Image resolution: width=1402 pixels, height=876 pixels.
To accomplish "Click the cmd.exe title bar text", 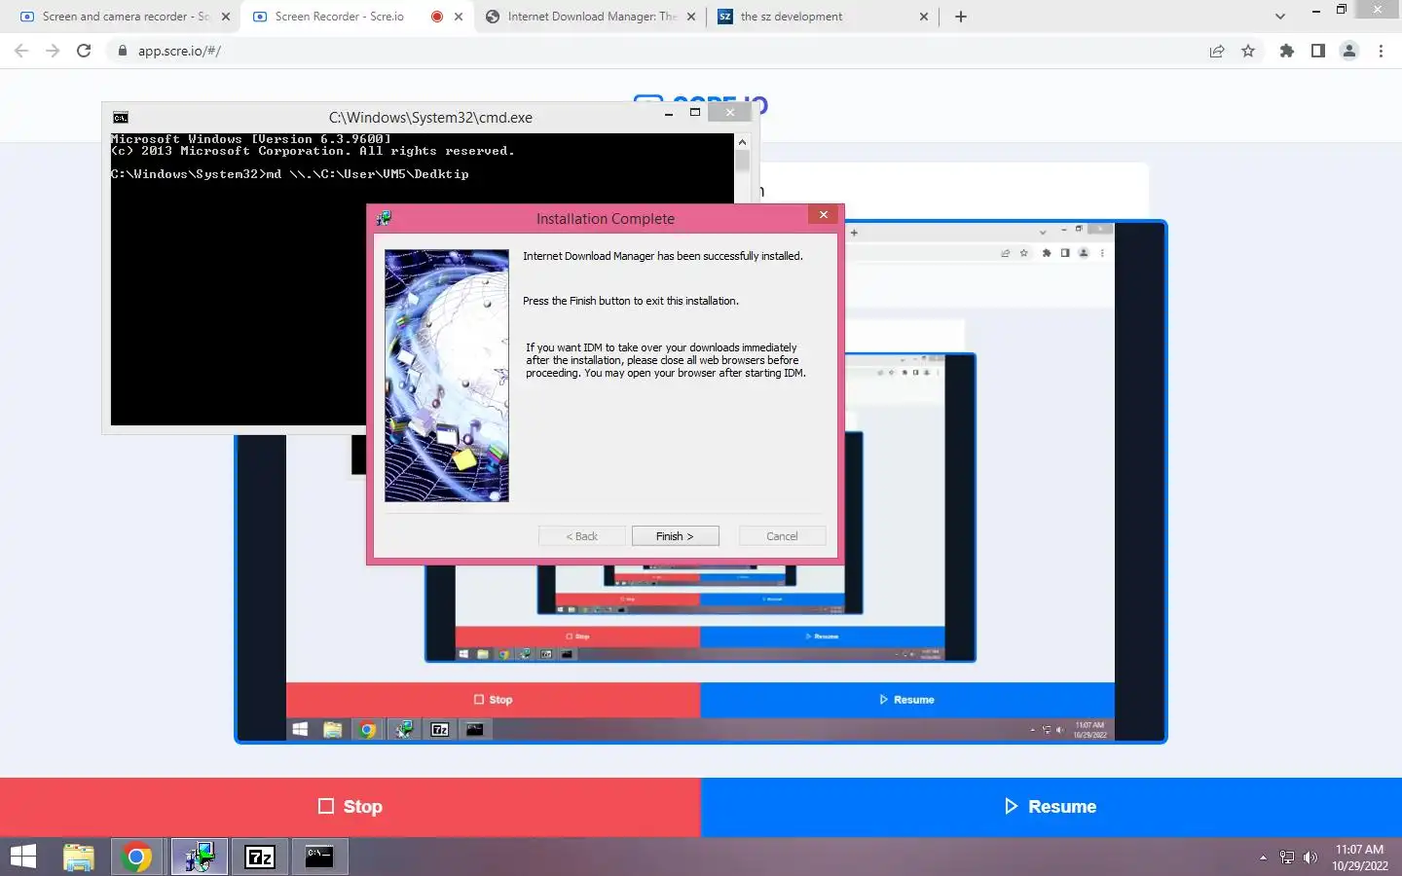I will coord(430,118).
